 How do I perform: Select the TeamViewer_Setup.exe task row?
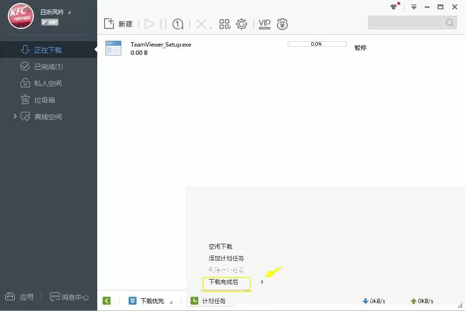pos(281,48)
